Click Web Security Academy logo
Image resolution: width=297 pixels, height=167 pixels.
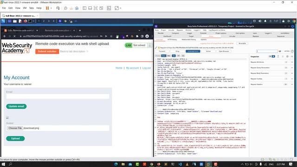point(17,48)
